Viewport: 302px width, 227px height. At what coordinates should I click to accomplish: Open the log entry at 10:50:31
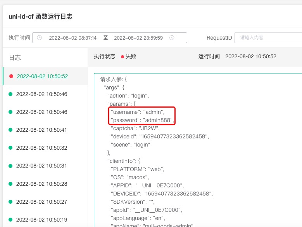[x=41, y=166]
